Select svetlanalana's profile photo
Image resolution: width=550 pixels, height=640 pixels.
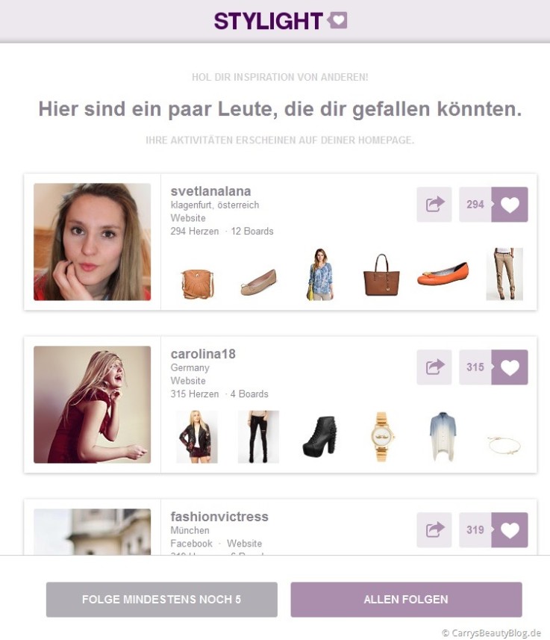tap(93, 242)
